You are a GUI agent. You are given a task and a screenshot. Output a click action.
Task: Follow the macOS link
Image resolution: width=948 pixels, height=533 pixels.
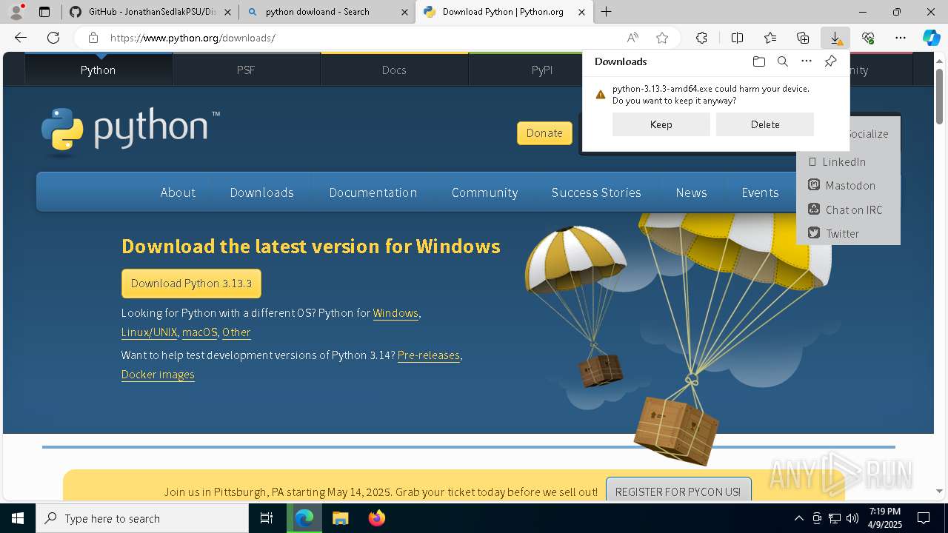point(200,332)
